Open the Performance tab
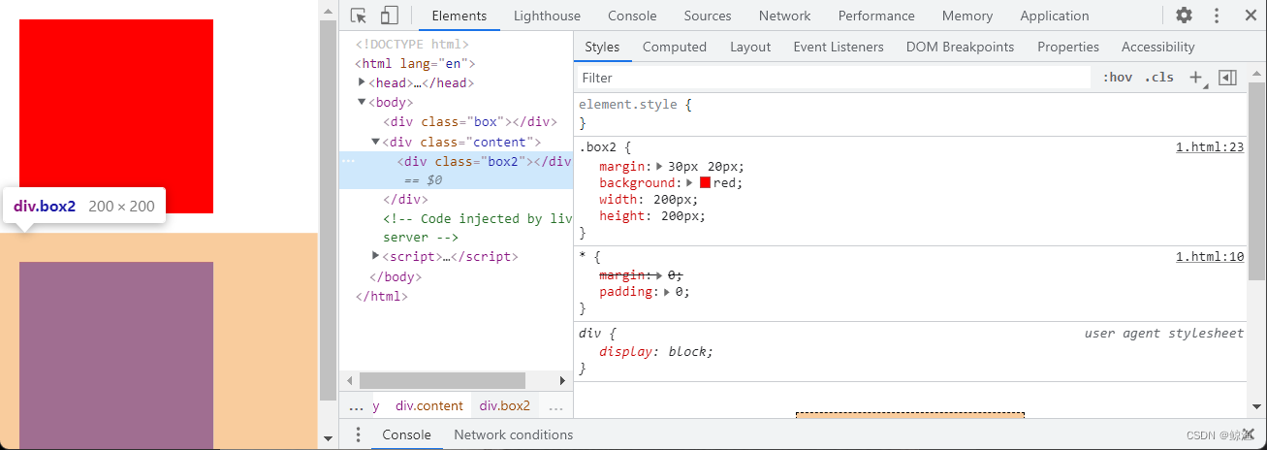This screenshot has height=450, width=1267. click(876, 16)
